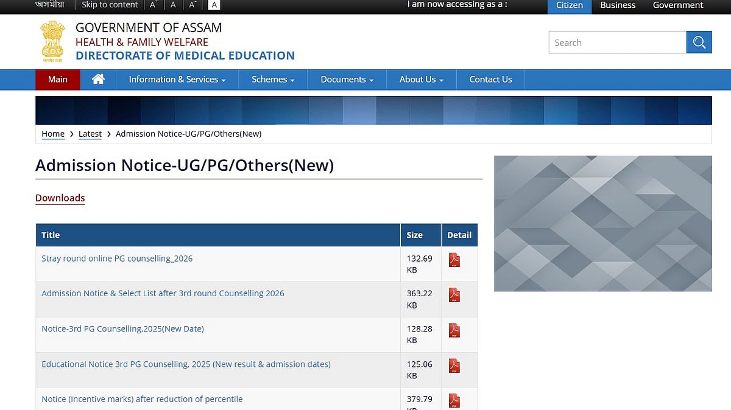Viewport: 731px width, 410px height.
Task: Open the About Us dropdown
Action: pyautogui.click(x=420, y=79)
